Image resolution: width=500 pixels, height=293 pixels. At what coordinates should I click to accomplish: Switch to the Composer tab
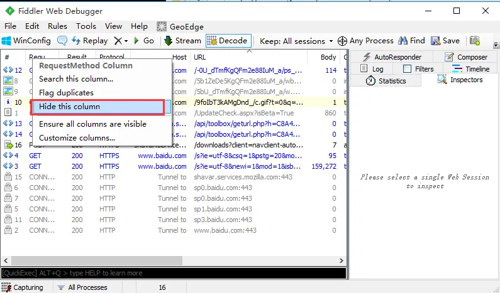pyautogui.click(x=465, y=57)
